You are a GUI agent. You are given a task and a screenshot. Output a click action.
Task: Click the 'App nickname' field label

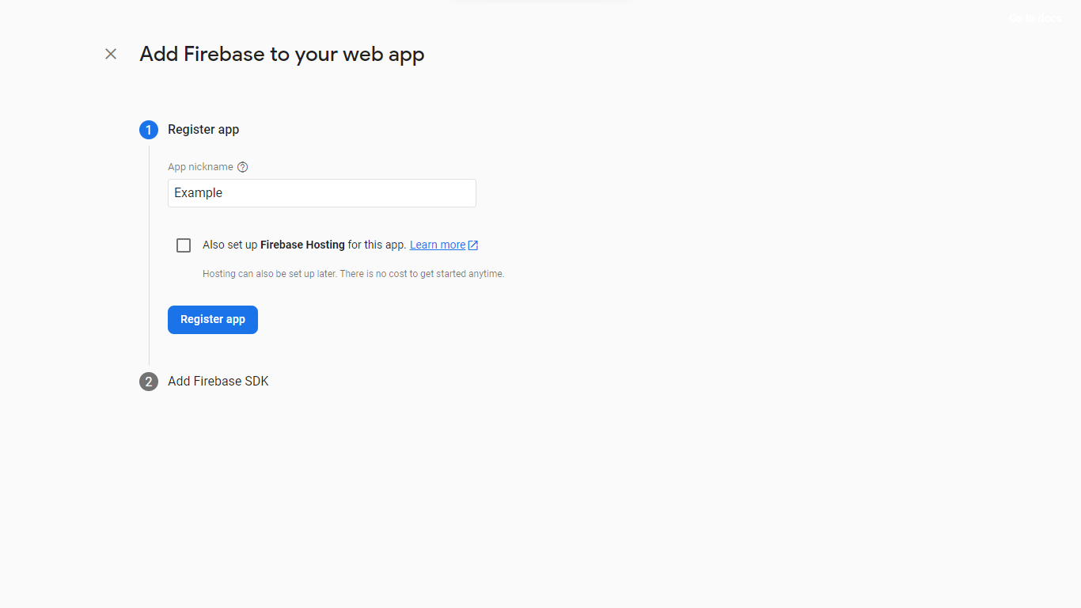(200, 167)
